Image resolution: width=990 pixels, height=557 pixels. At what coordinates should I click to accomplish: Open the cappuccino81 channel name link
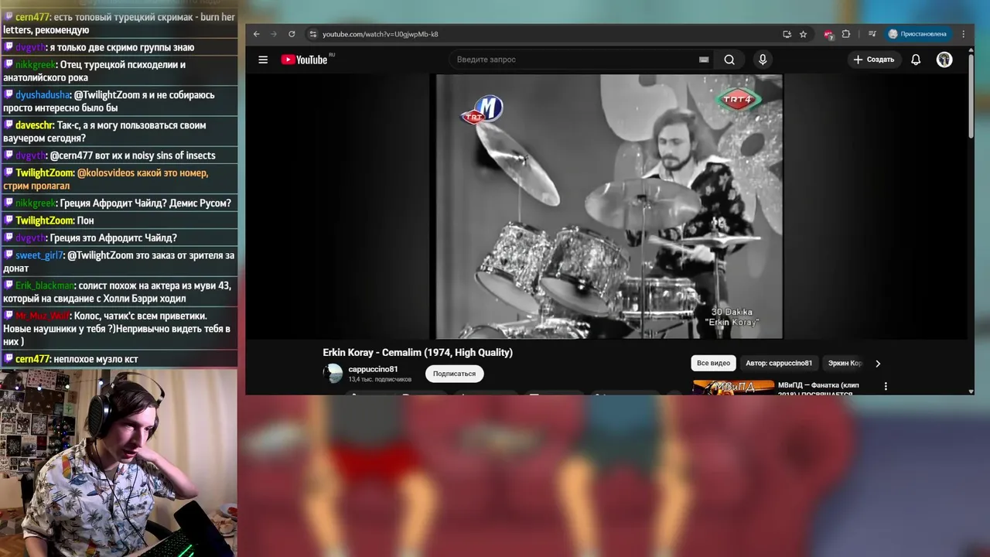point(373,369)
